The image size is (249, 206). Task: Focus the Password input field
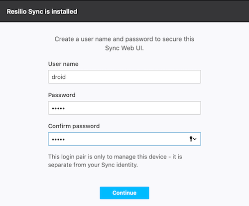click(x=124, y=108)
